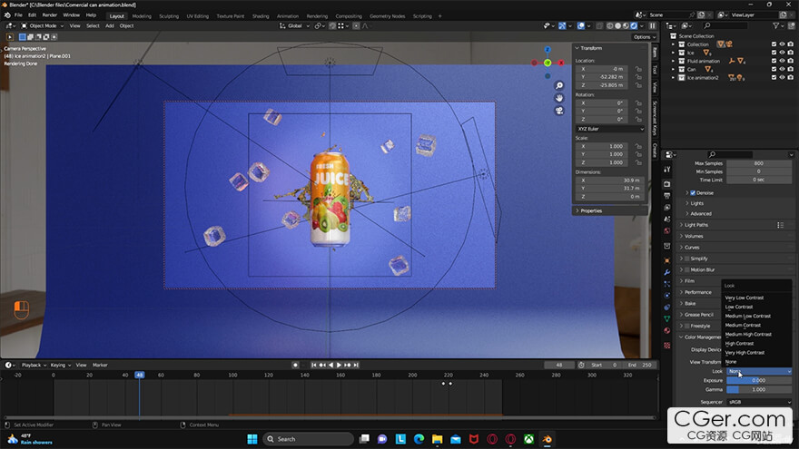
Task: Enable the Motion Blur checkbox
Action: click(687, 269)
